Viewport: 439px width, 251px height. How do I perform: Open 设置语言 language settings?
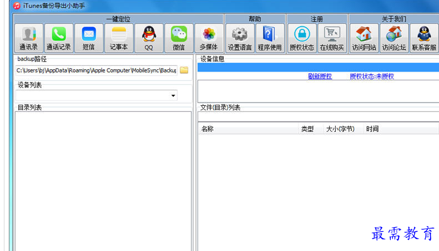[240, 38]
